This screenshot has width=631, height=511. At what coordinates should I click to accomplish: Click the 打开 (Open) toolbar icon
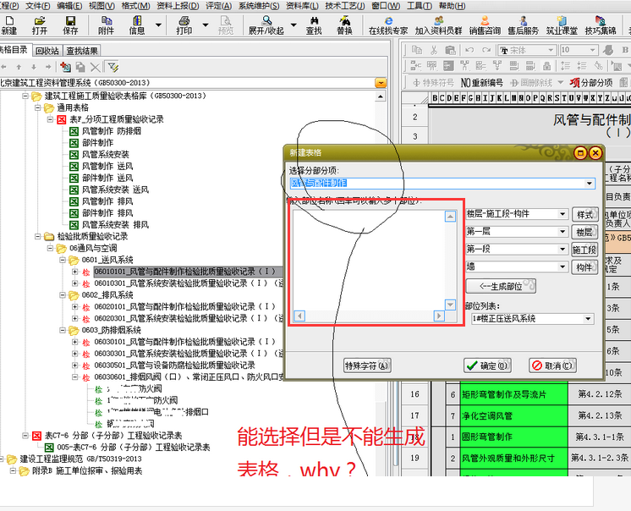(x=40, y=25)
